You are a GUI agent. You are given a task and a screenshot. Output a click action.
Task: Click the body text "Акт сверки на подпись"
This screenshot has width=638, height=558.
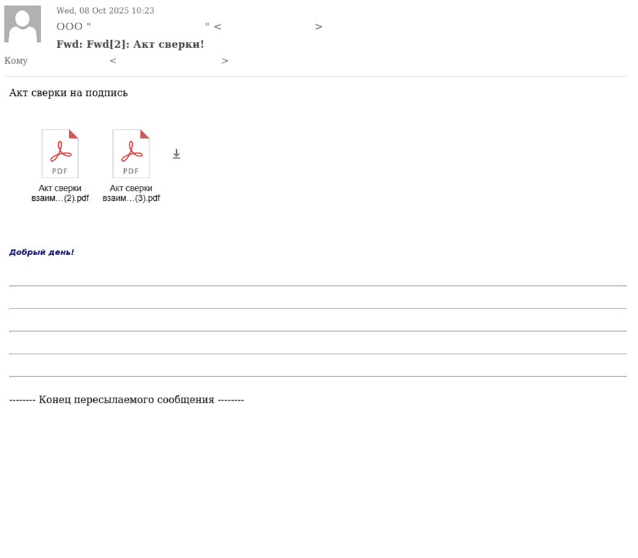69,93
